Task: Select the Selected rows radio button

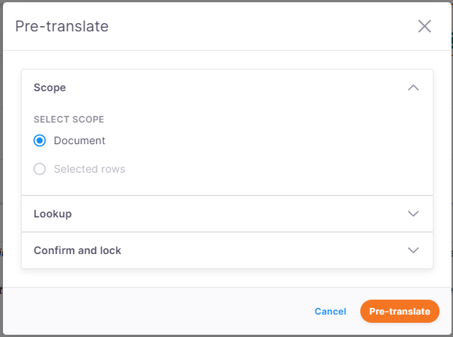Action: click(x=40, y=169)
